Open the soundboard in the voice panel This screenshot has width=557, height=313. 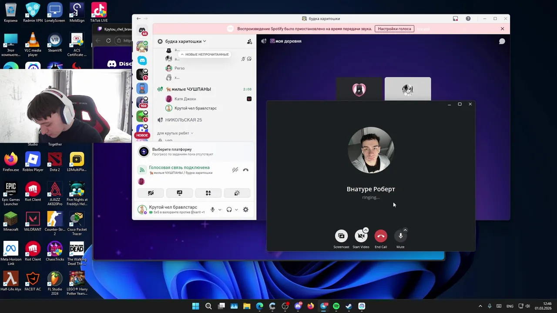point(237,193)
